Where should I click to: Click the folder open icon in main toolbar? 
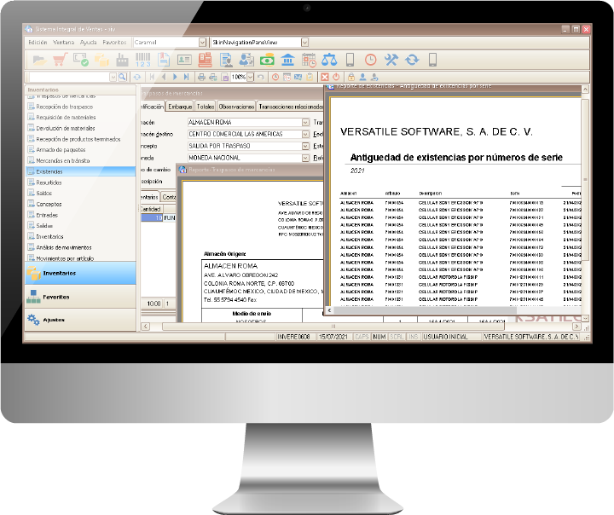click(x=39, y=60)
